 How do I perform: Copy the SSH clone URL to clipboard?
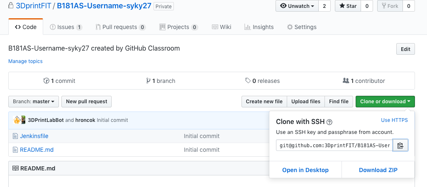[400, 146]
